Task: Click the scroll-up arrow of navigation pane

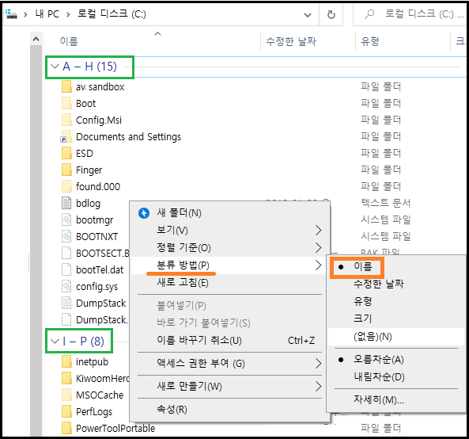Action: click(36, 39)
